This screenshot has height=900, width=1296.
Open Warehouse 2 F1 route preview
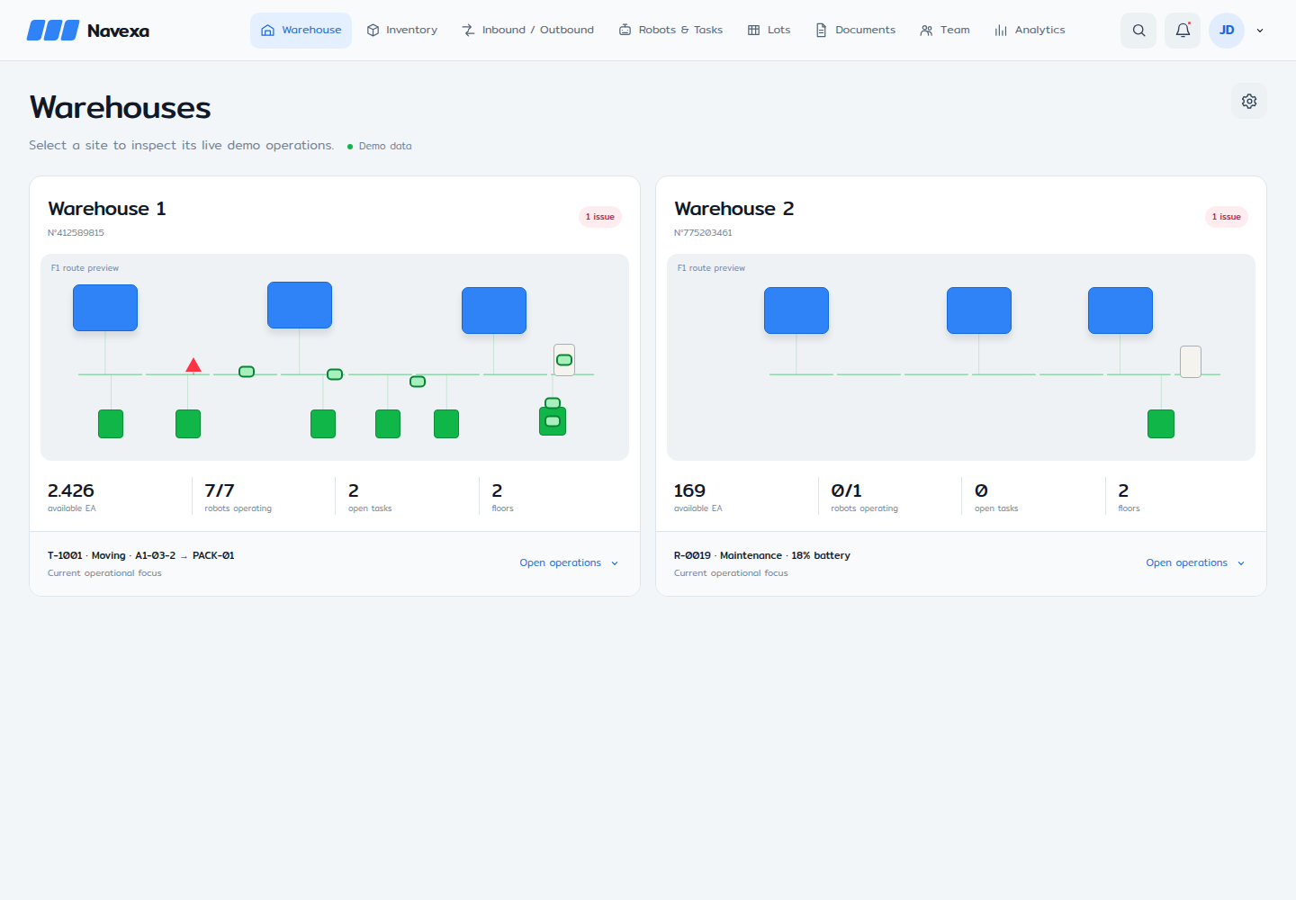pos(961,357)
